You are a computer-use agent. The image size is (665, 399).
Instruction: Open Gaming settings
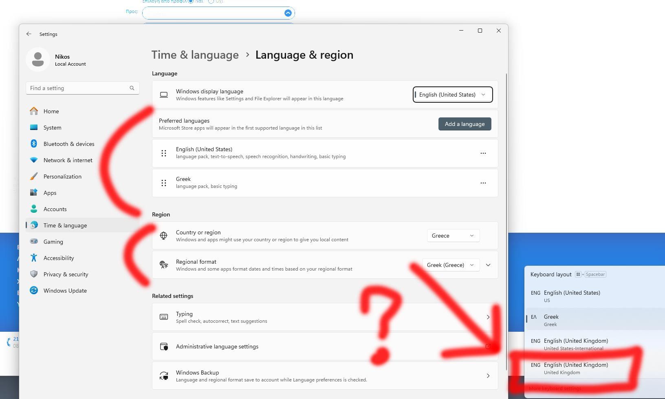(53, 242)
